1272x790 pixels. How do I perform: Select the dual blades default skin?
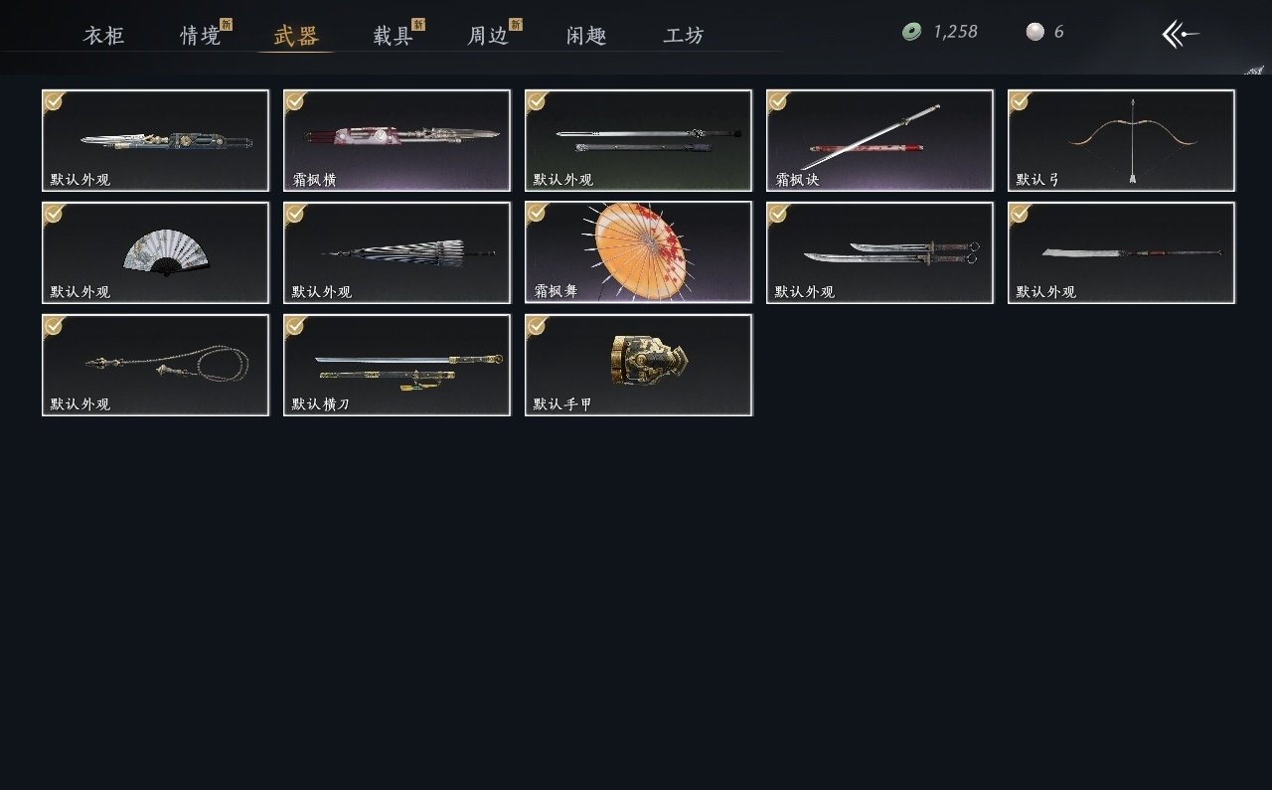click(879, 252)
